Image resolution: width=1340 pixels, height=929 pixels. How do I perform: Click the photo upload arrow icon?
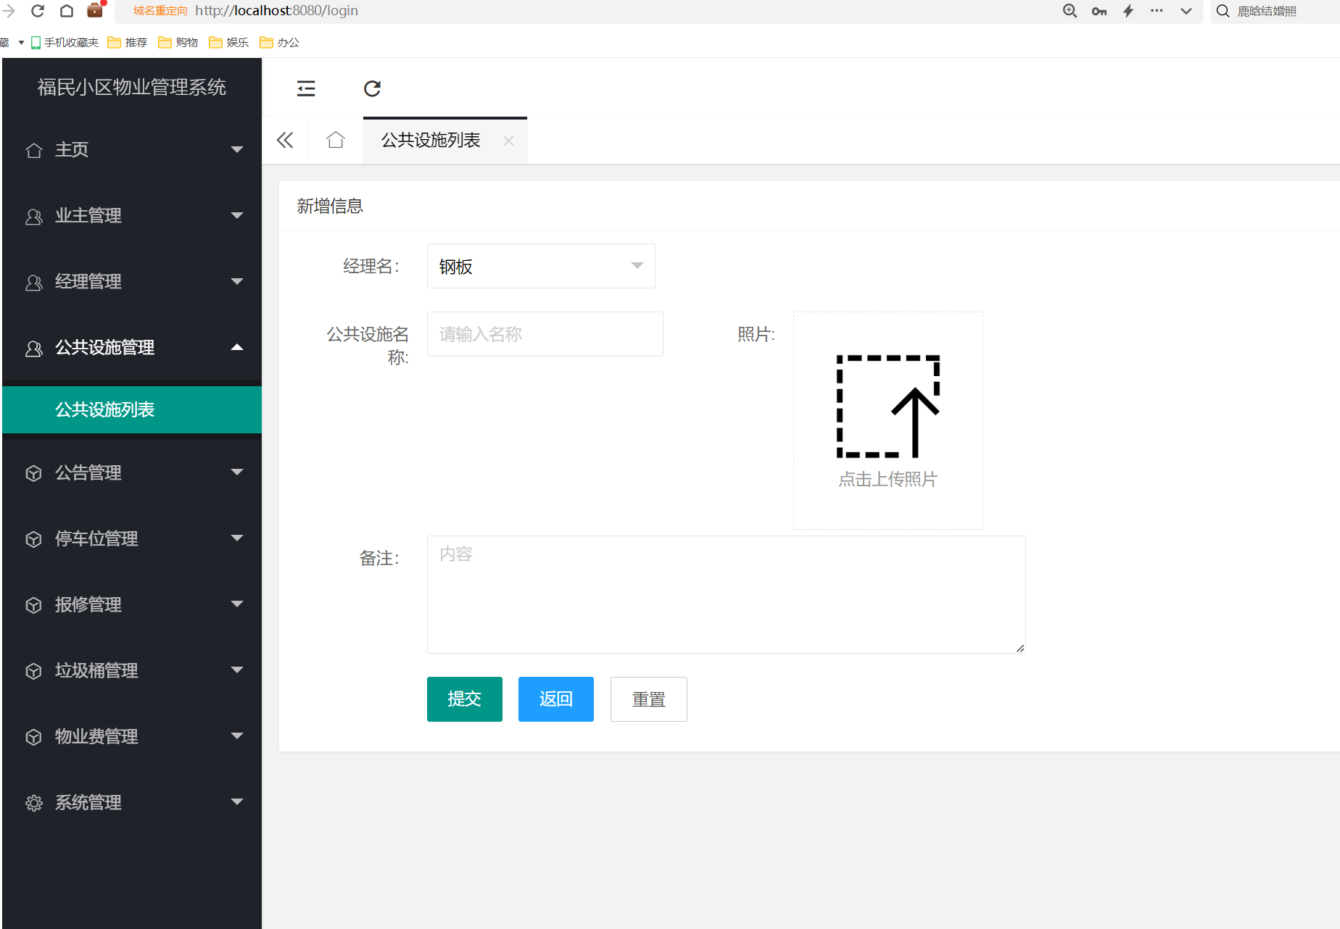pos(888,407)
